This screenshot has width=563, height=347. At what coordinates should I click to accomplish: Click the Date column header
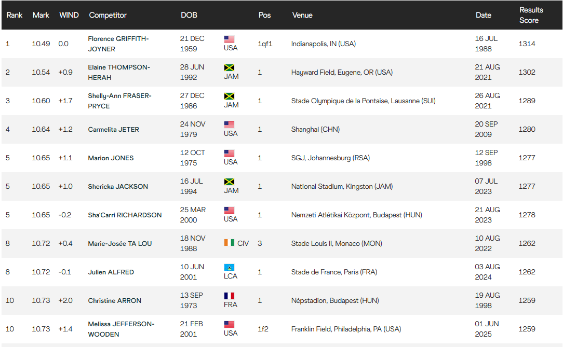click(484, 15)
